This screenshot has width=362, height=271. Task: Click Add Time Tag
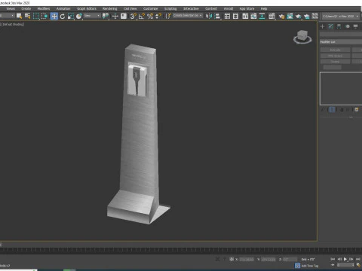[x=310, y=266]
